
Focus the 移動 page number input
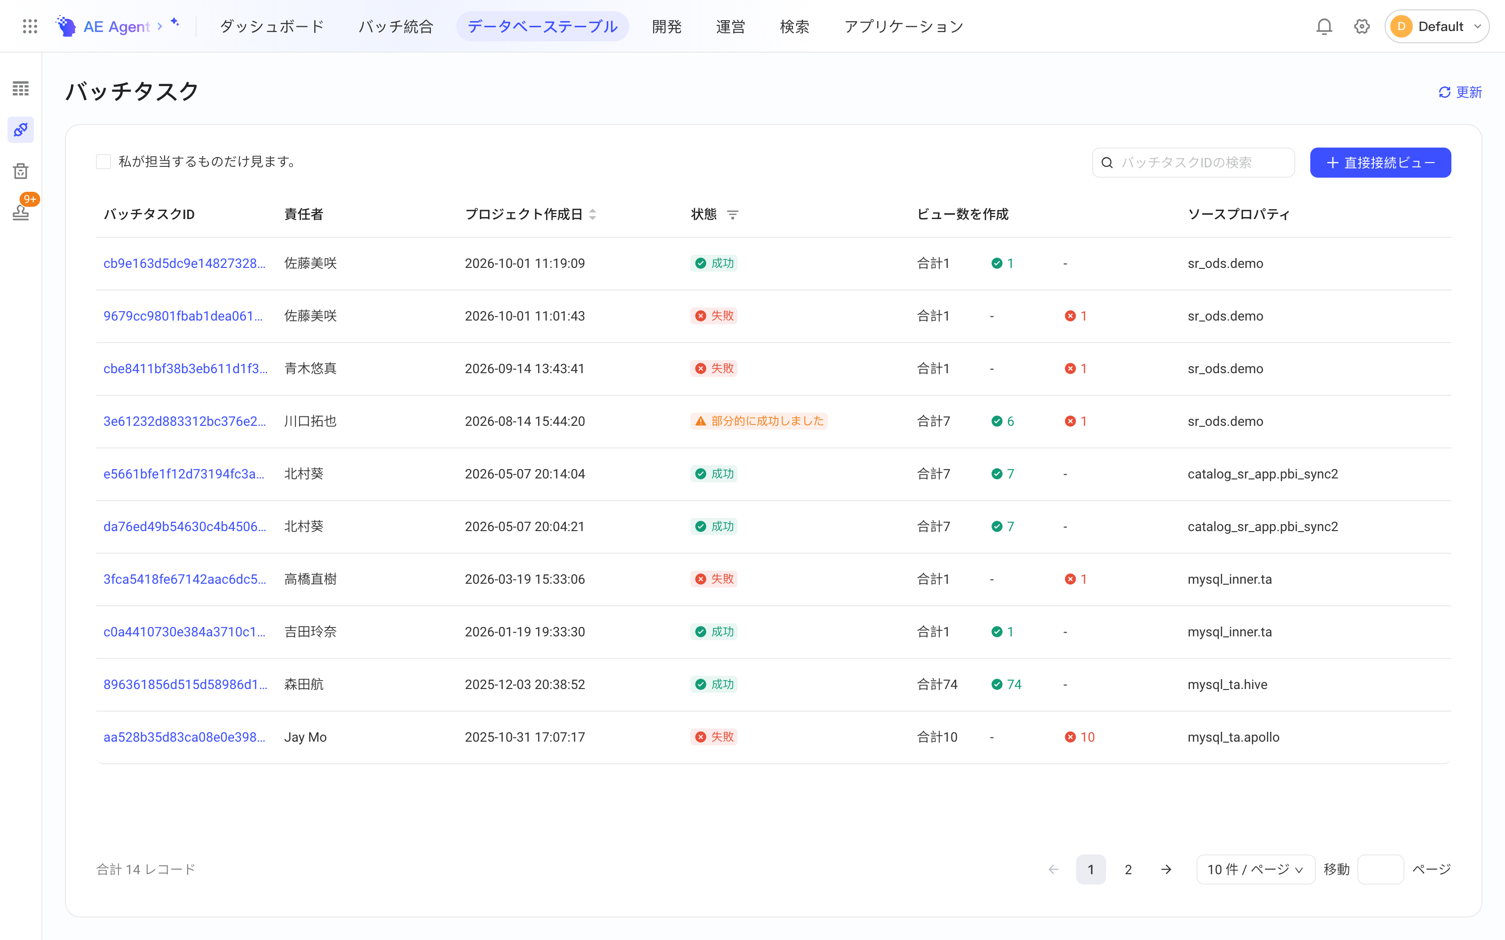pyautogui.click(x=1380, y=869)
